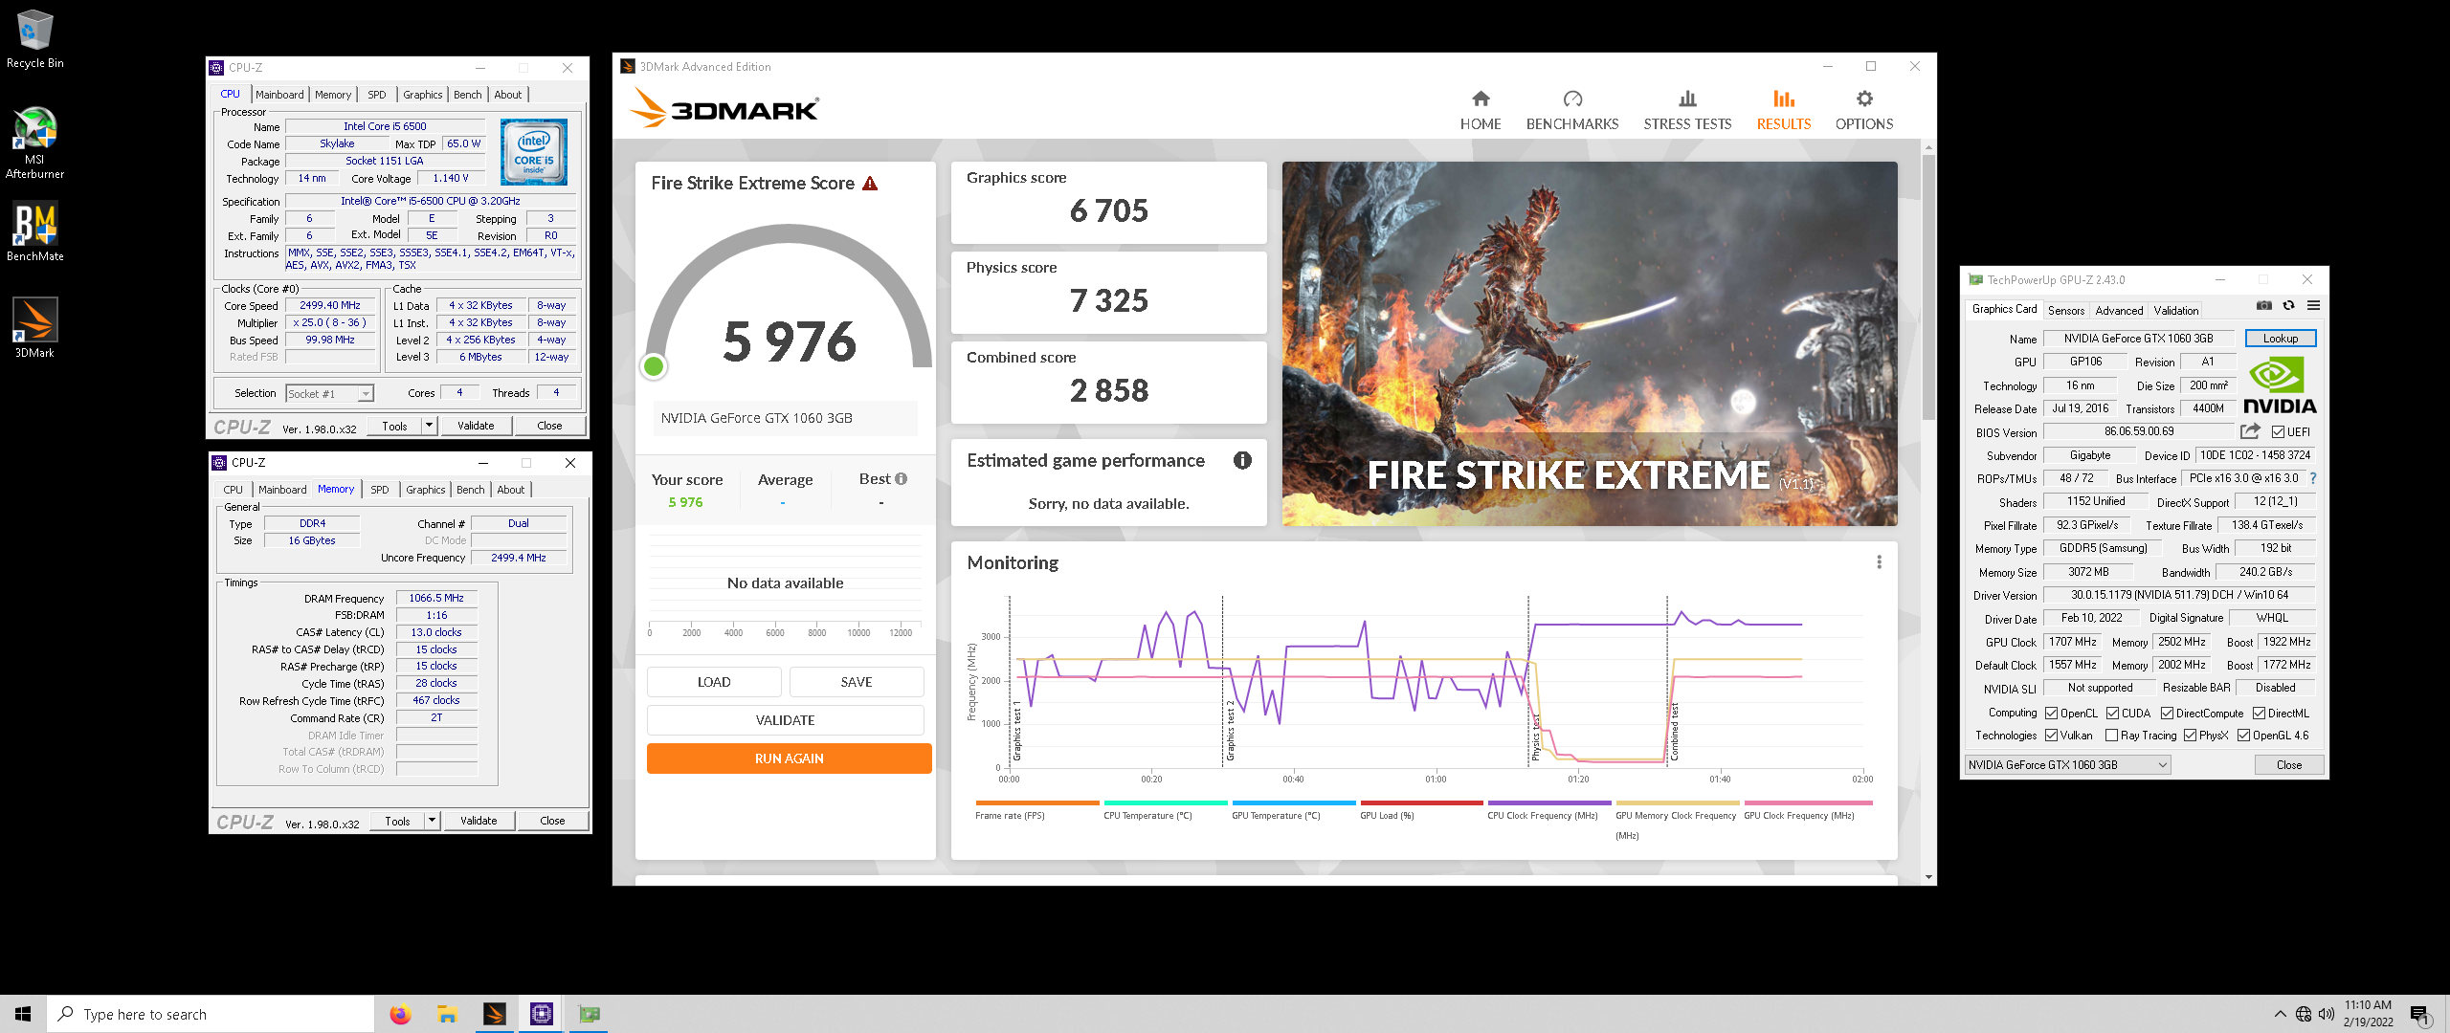
Task: Open the RESULTS section in 3DMark
Action: pyautogui.click(x=1784, y=111)
